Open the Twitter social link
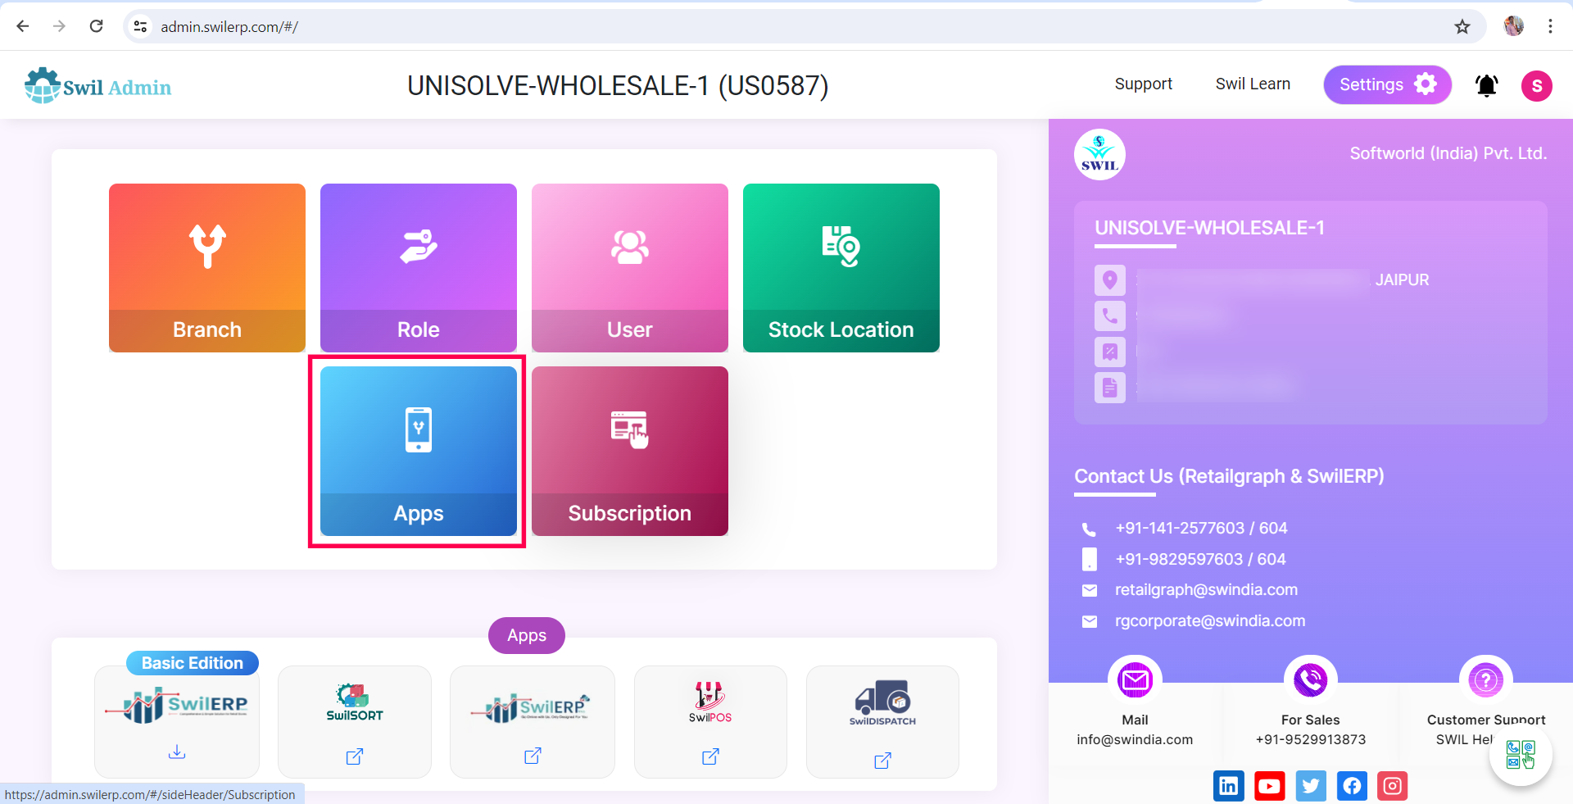1573x804 pixels. [1311, 786]
